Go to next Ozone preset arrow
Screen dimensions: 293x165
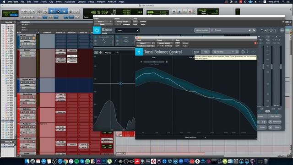tap(254, 30)
